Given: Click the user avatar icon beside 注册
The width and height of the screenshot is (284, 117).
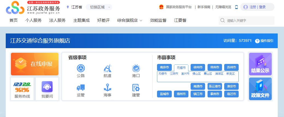Looking at the screenshot, I should [x=245, y=7].
